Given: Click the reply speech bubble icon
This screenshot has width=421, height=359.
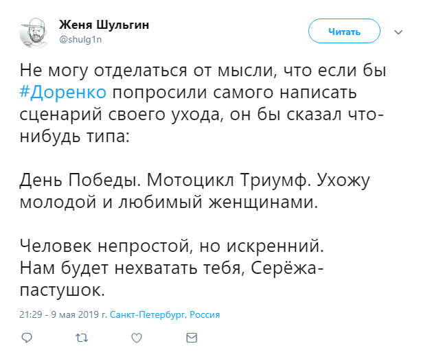Looking at the screenshot, I should point(27,338).
